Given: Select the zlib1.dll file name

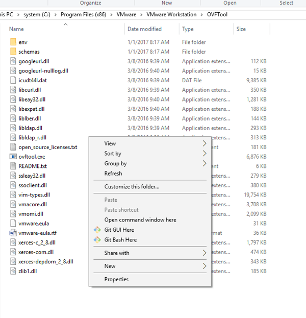Looking at the screenshot, I should click(x=28, y=271).
